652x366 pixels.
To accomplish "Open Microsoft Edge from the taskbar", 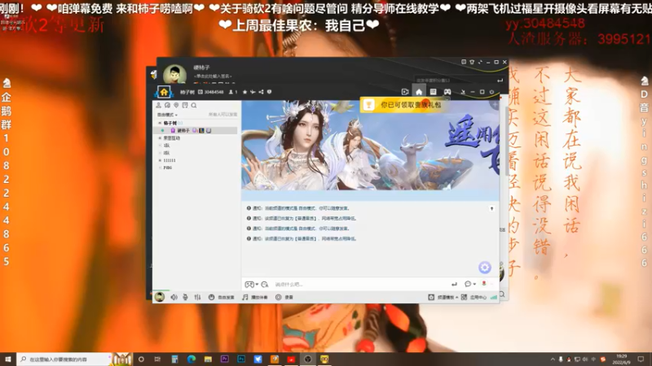I will click(192, 359).
